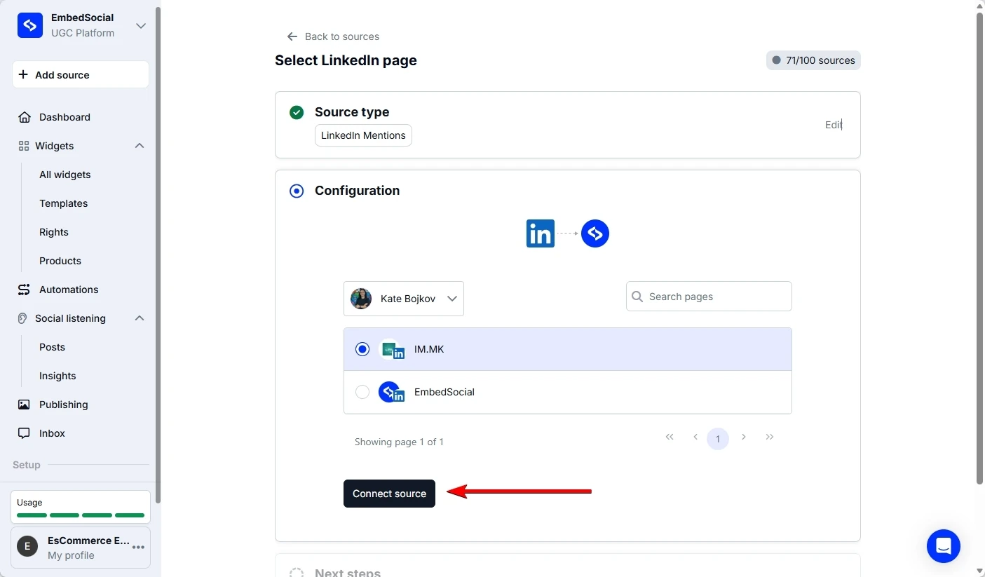
Task: Click the Inbox chat icon
Action: (24, 433)
